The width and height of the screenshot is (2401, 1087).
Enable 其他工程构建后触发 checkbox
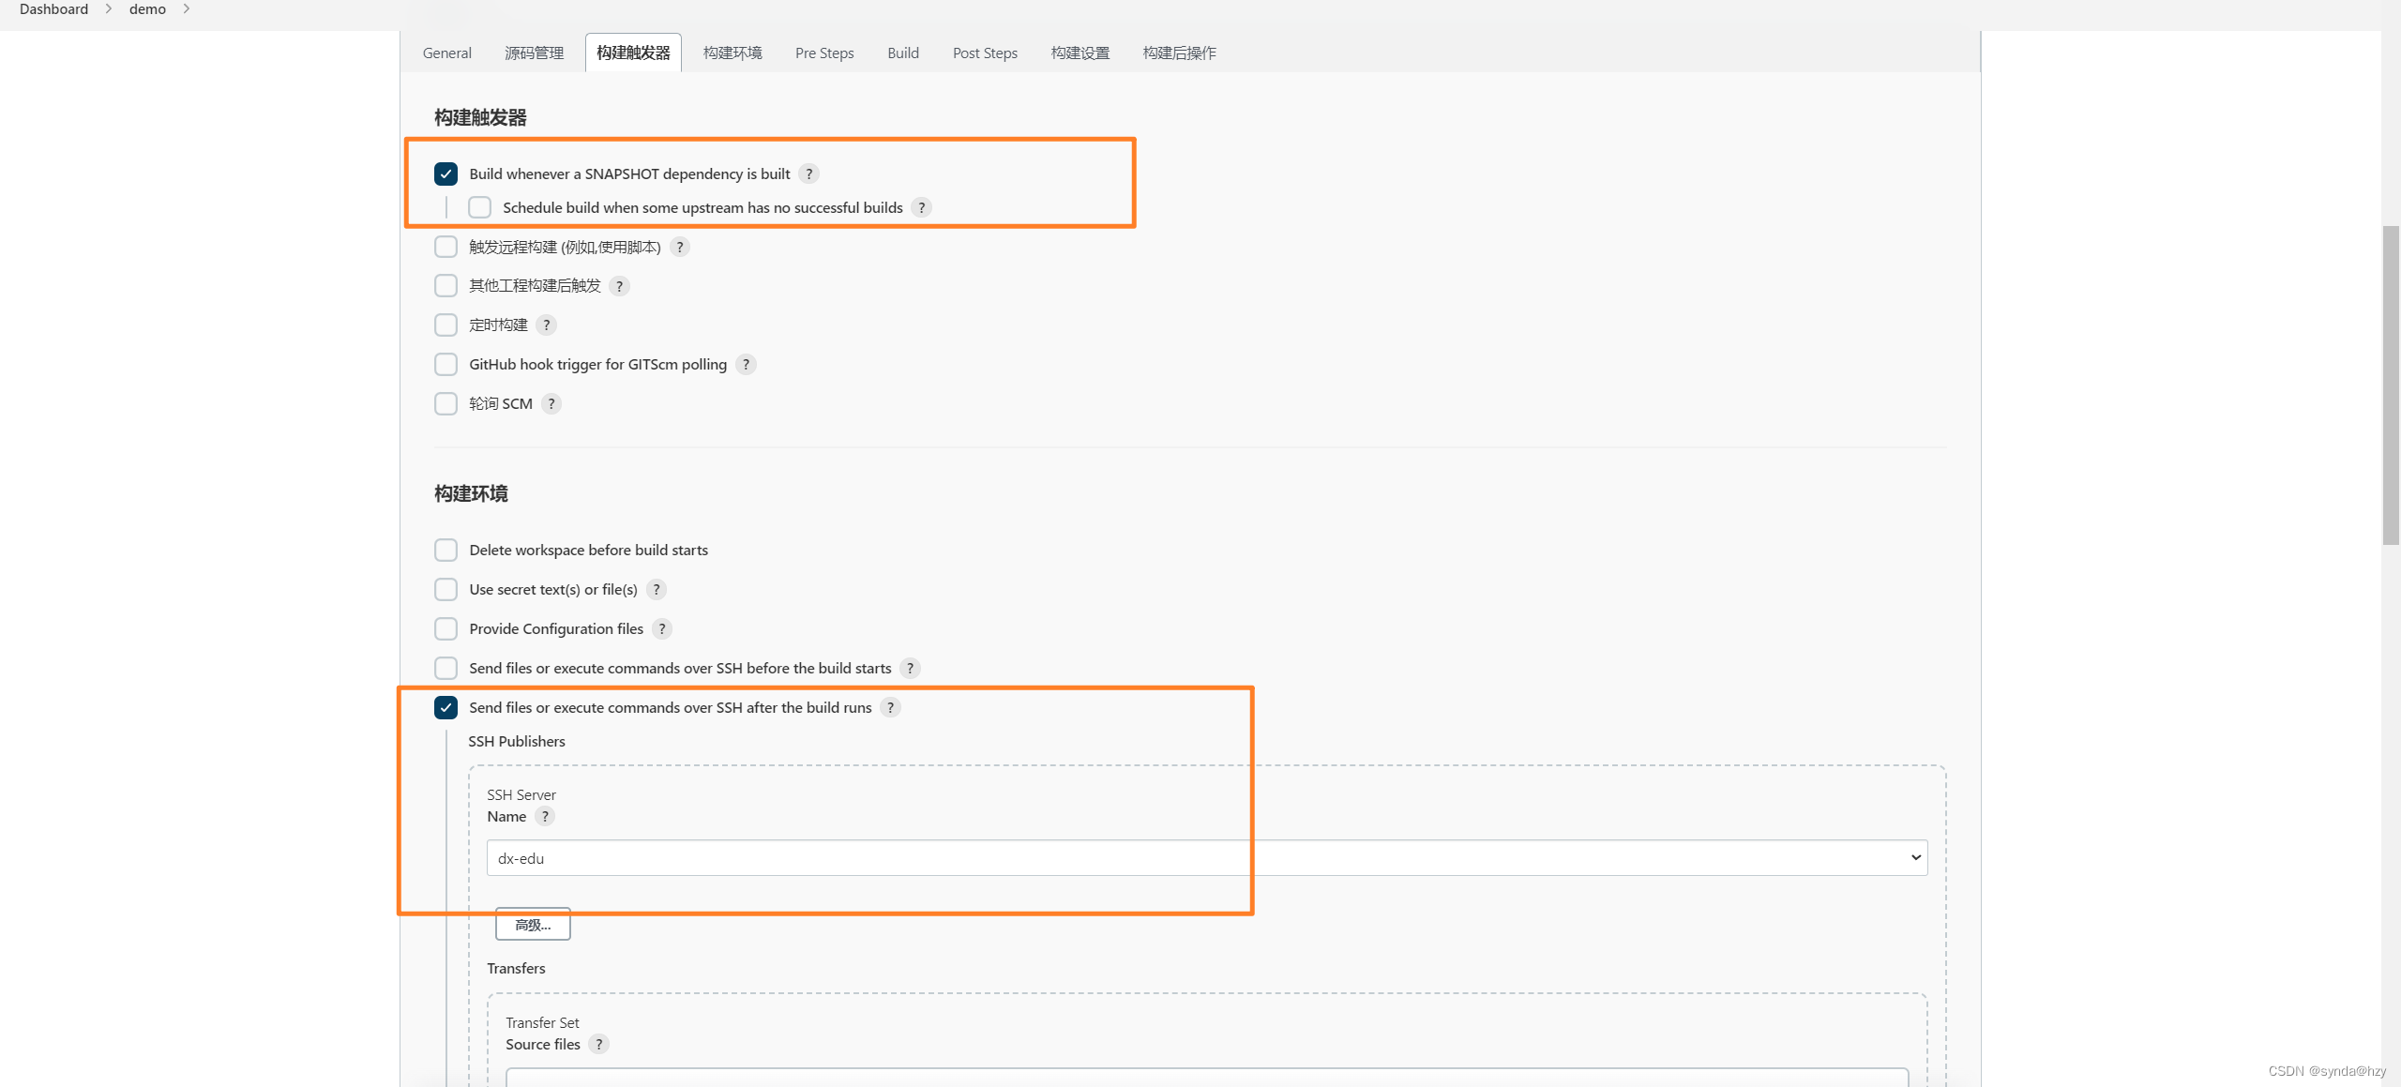[x=445, y=285]
